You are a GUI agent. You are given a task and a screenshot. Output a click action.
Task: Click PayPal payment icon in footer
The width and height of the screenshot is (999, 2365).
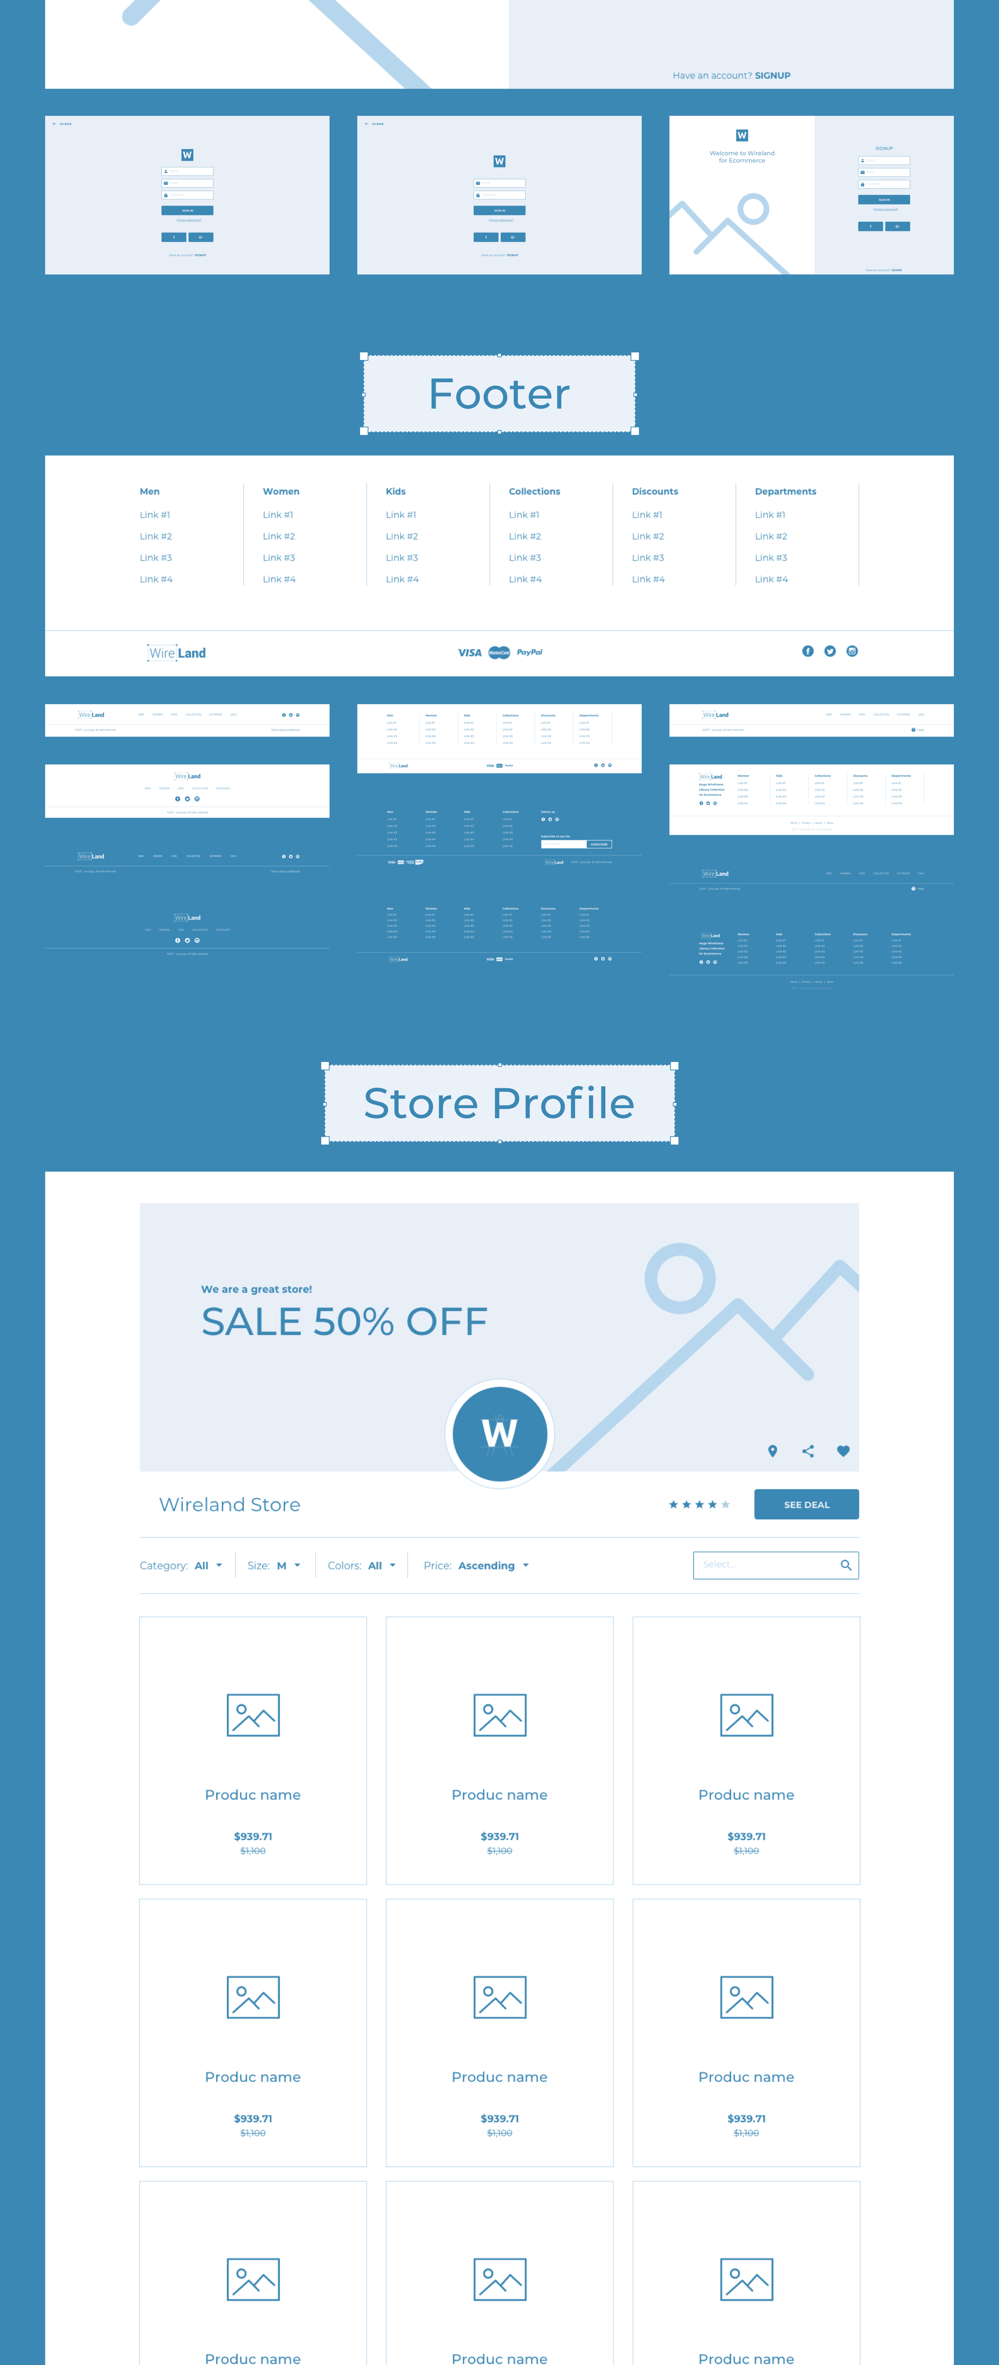point(531,652)
